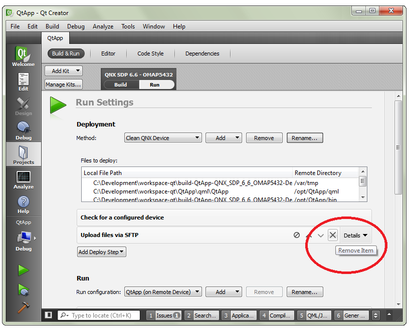
Task: Open the Welcome mode
Action: pyautogui.click(x=23, y=57)
